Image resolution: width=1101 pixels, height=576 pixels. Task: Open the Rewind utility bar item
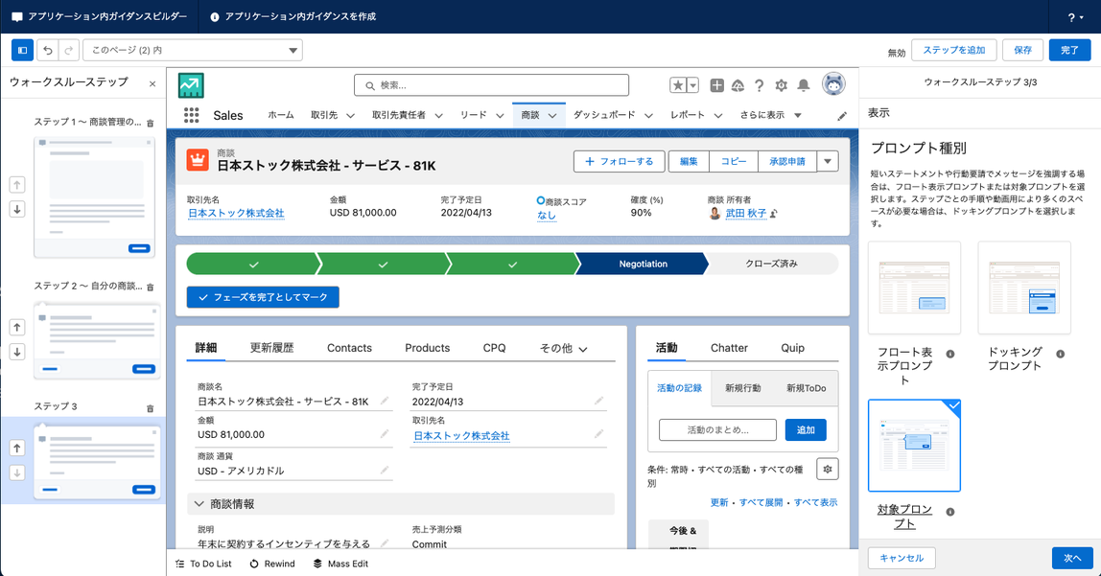pyautogui.click(x=272, y=564)
